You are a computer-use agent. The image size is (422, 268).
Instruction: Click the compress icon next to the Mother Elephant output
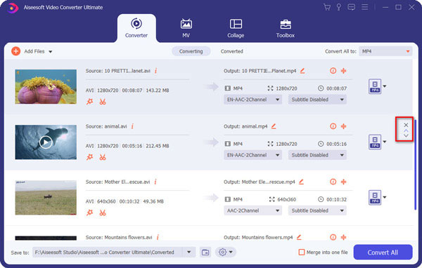[x=343, y=182]
